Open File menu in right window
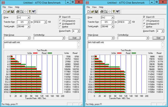 [x=88, y=7]
